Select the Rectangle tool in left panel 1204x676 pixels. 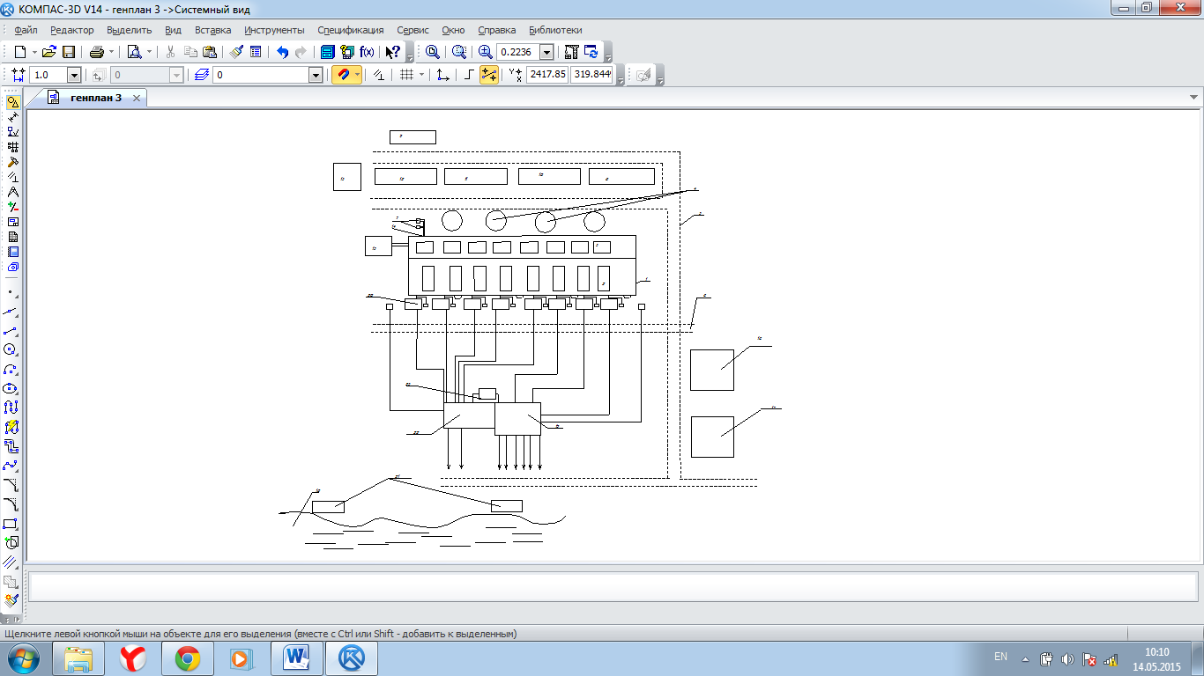click(11, 524)
